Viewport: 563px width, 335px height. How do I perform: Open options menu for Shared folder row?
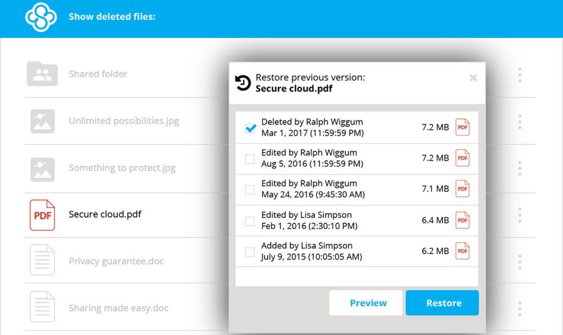pos(520,75)
